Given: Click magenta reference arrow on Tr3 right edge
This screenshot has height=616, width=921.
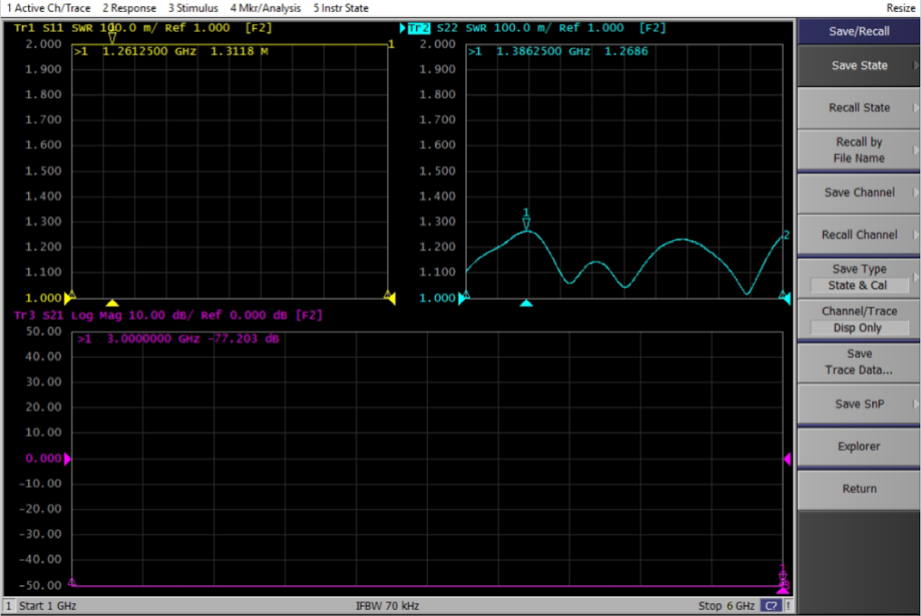Looking at the screenshot, I should point(787,458).
